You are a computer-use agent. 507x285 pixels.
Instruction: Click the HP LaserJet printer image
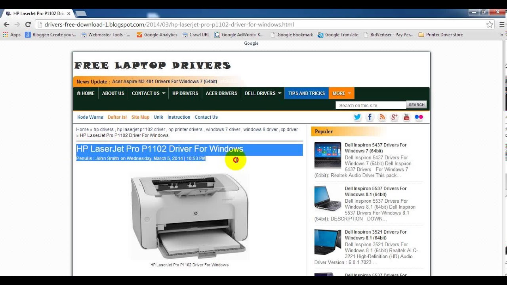(190, 216)
